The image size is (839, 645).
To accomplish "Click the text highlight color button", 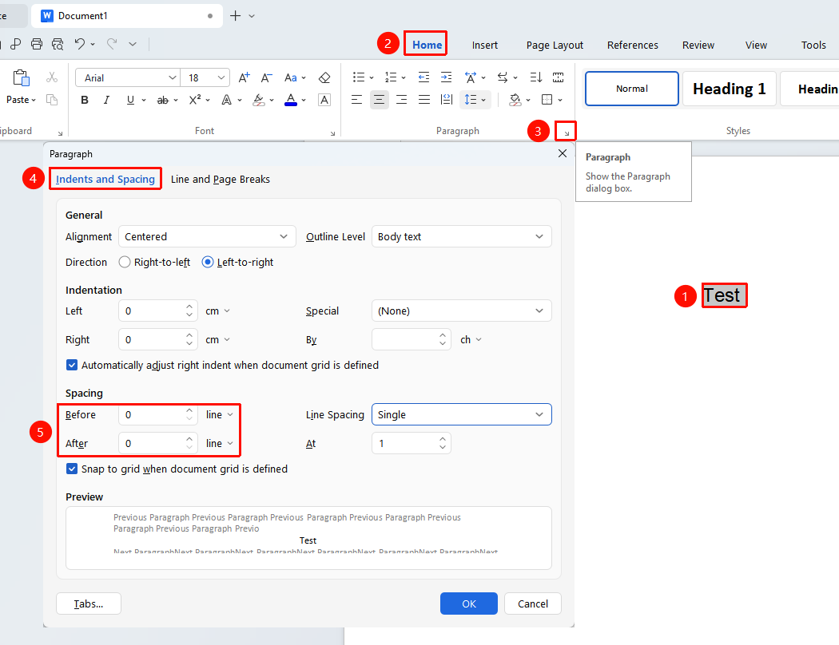I will tap(259, 100).
